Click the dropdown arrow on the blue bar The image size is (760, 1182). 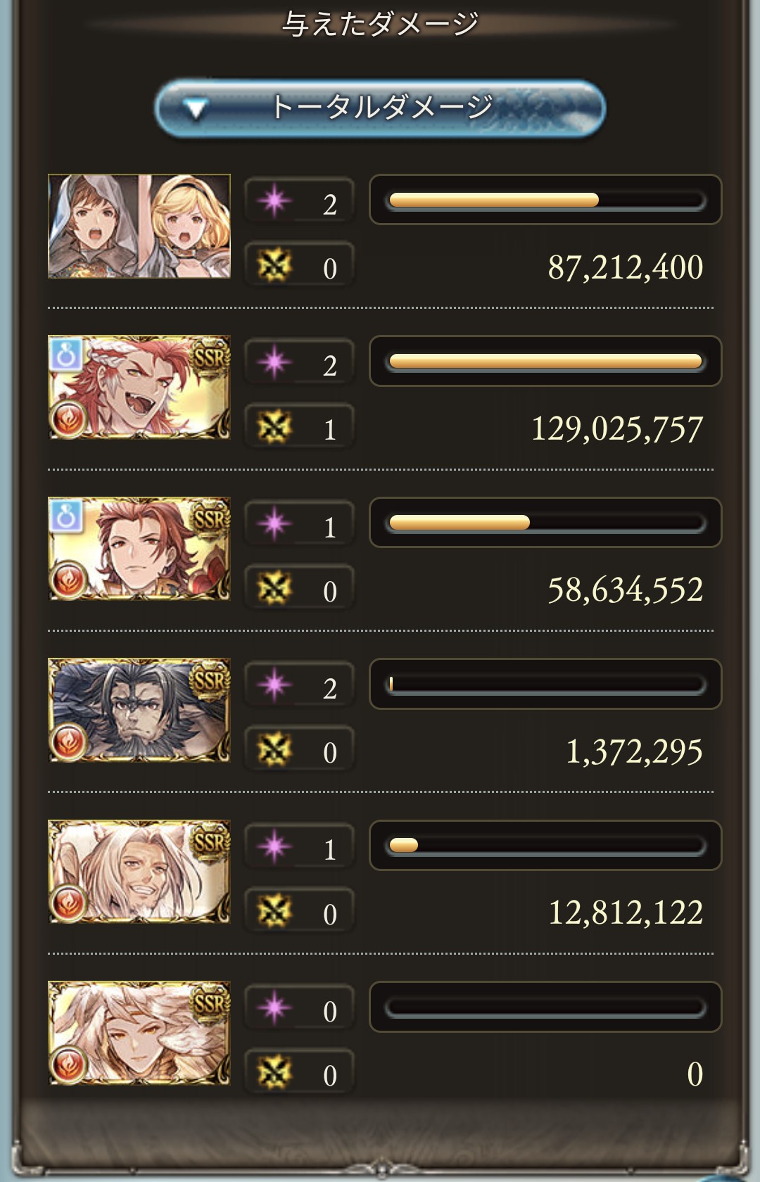point(195,109)
